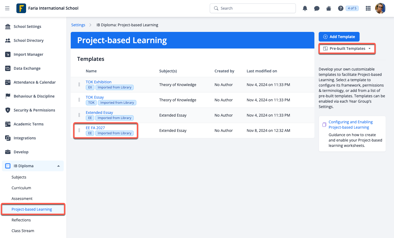Open the hamburger navigation menu
394x238 pixels.
(x=7, y=8)
